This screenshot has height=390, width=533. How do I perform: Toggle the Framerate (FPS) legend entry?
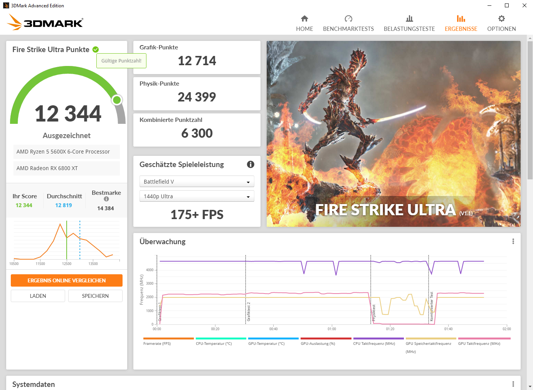(x=157, y=343)
